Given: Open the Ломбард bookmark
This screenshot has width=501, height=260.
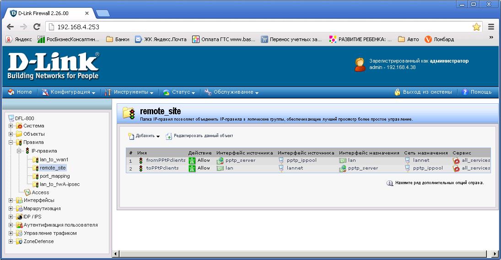Looking at the screenshot, I should point(439,39).
